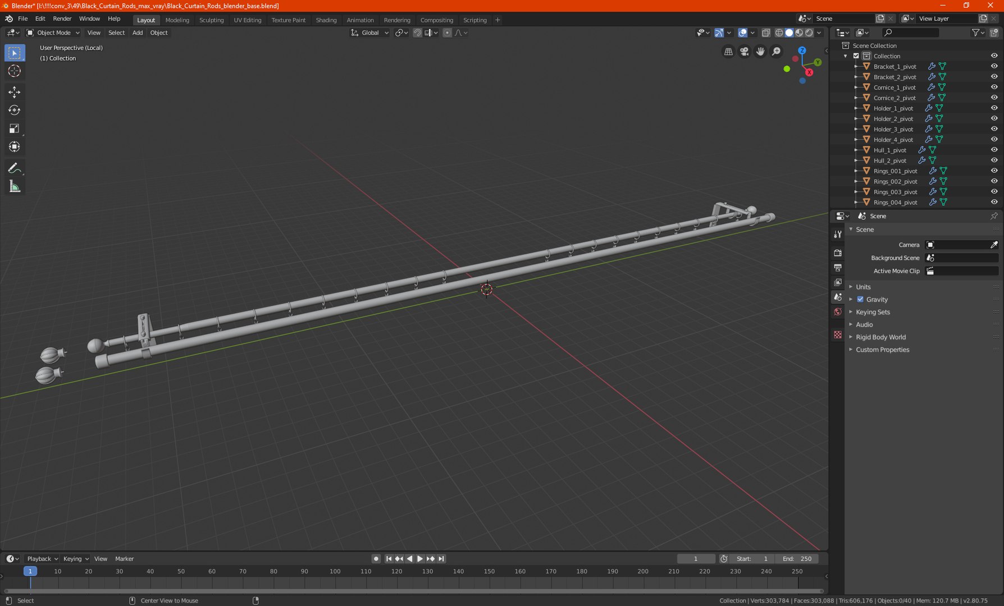
Task: Open the Output properties tab
Action: click(x=838, y=268)
